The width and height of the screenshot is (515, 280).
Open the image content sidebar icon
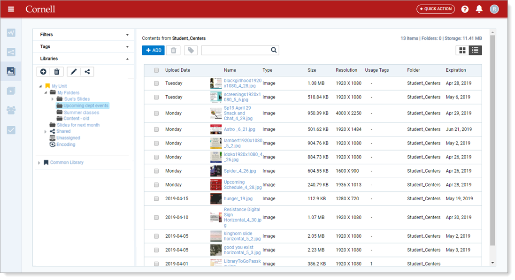click(x=11, y=71)
